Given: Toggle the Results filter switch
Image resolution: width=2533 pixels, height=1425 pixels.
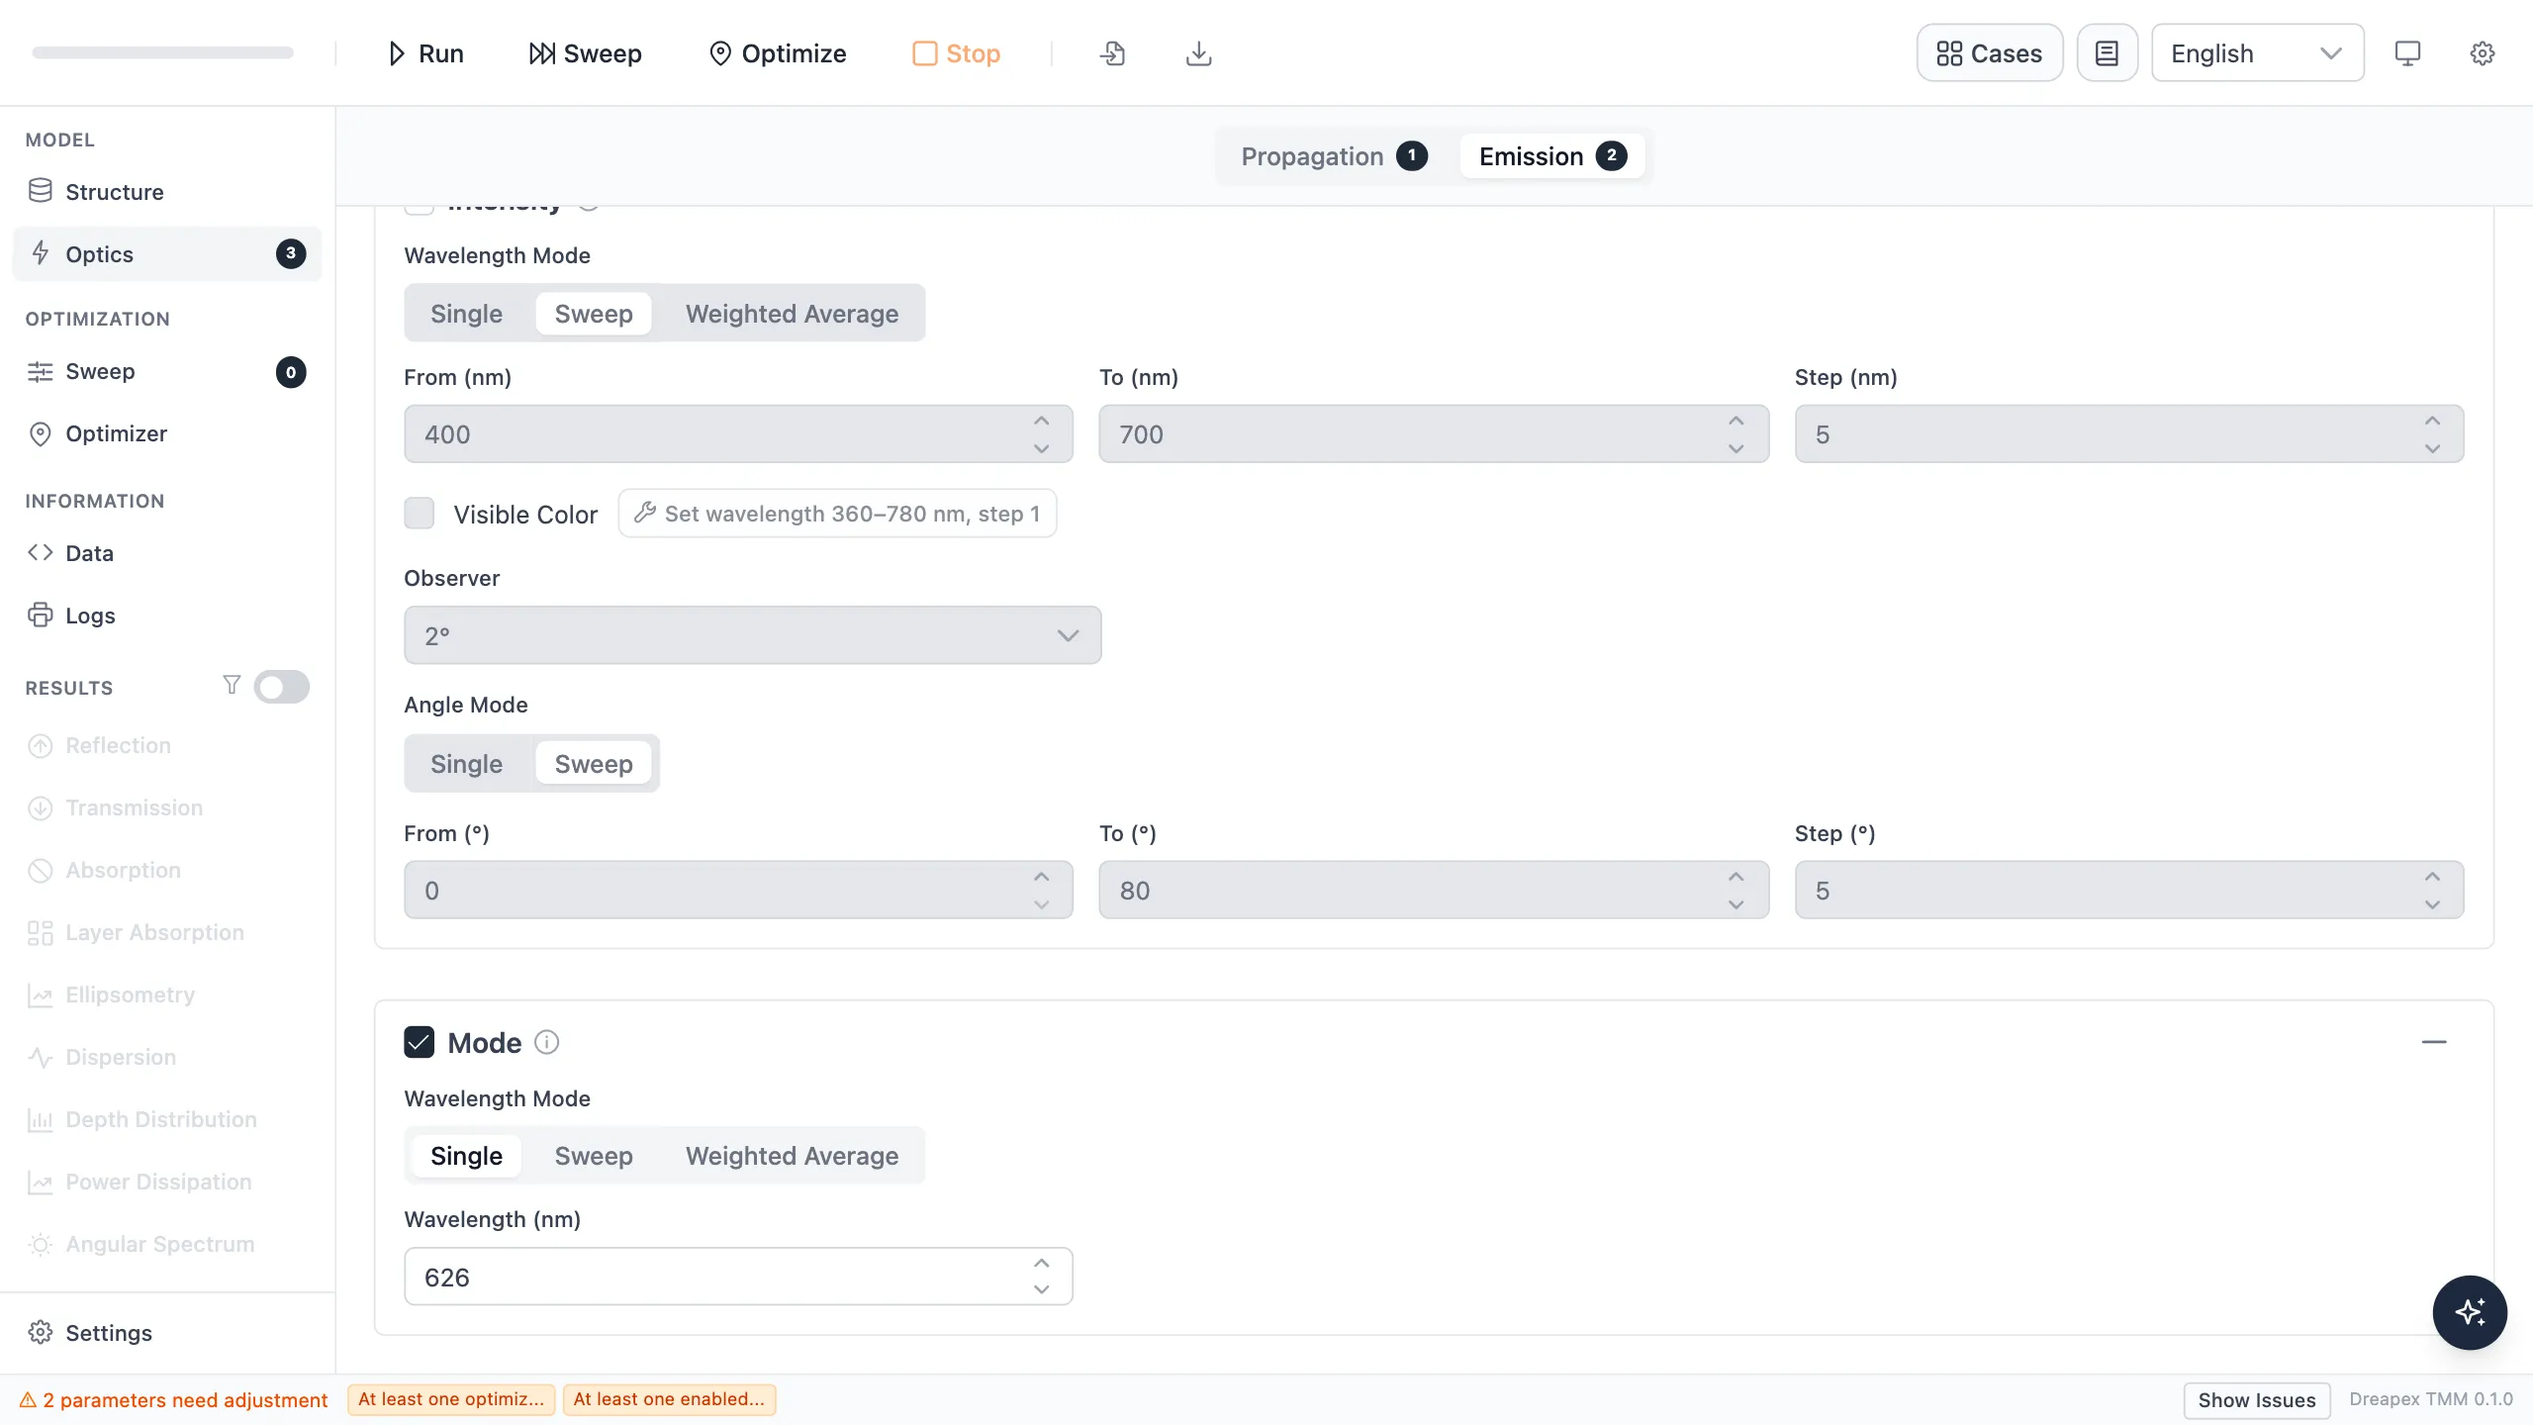Looking at the screenshot, I should point(281,687).
